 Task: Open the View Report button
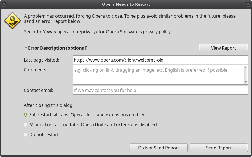click(x=224, y=48)
